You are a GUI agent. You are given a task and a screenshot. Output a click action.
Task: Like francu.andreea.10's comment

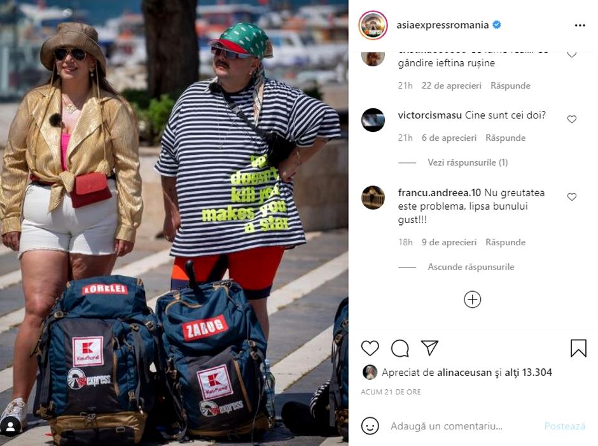[x=572, y=197]
